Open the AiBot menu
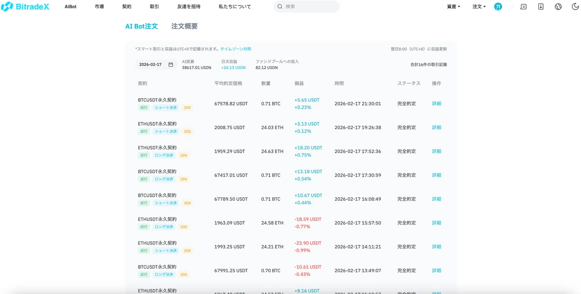The image size is (581, 294). 71,7
